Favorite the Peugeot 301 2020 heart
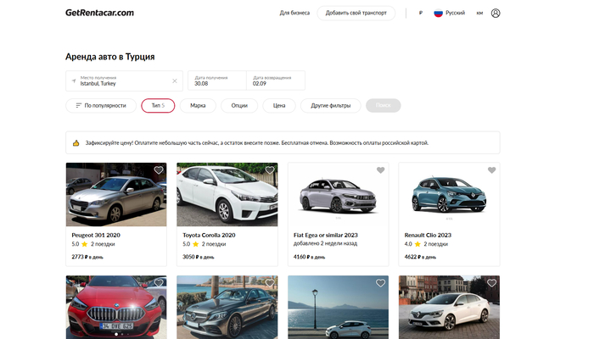The height and width of the screenshot is (339, 594). point(158,170)
